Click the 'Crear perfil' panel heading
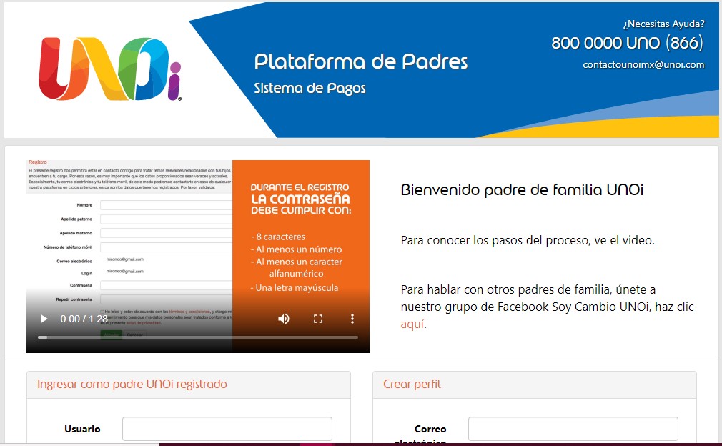This screenshot has width=722, height=446. coord(412,385)
